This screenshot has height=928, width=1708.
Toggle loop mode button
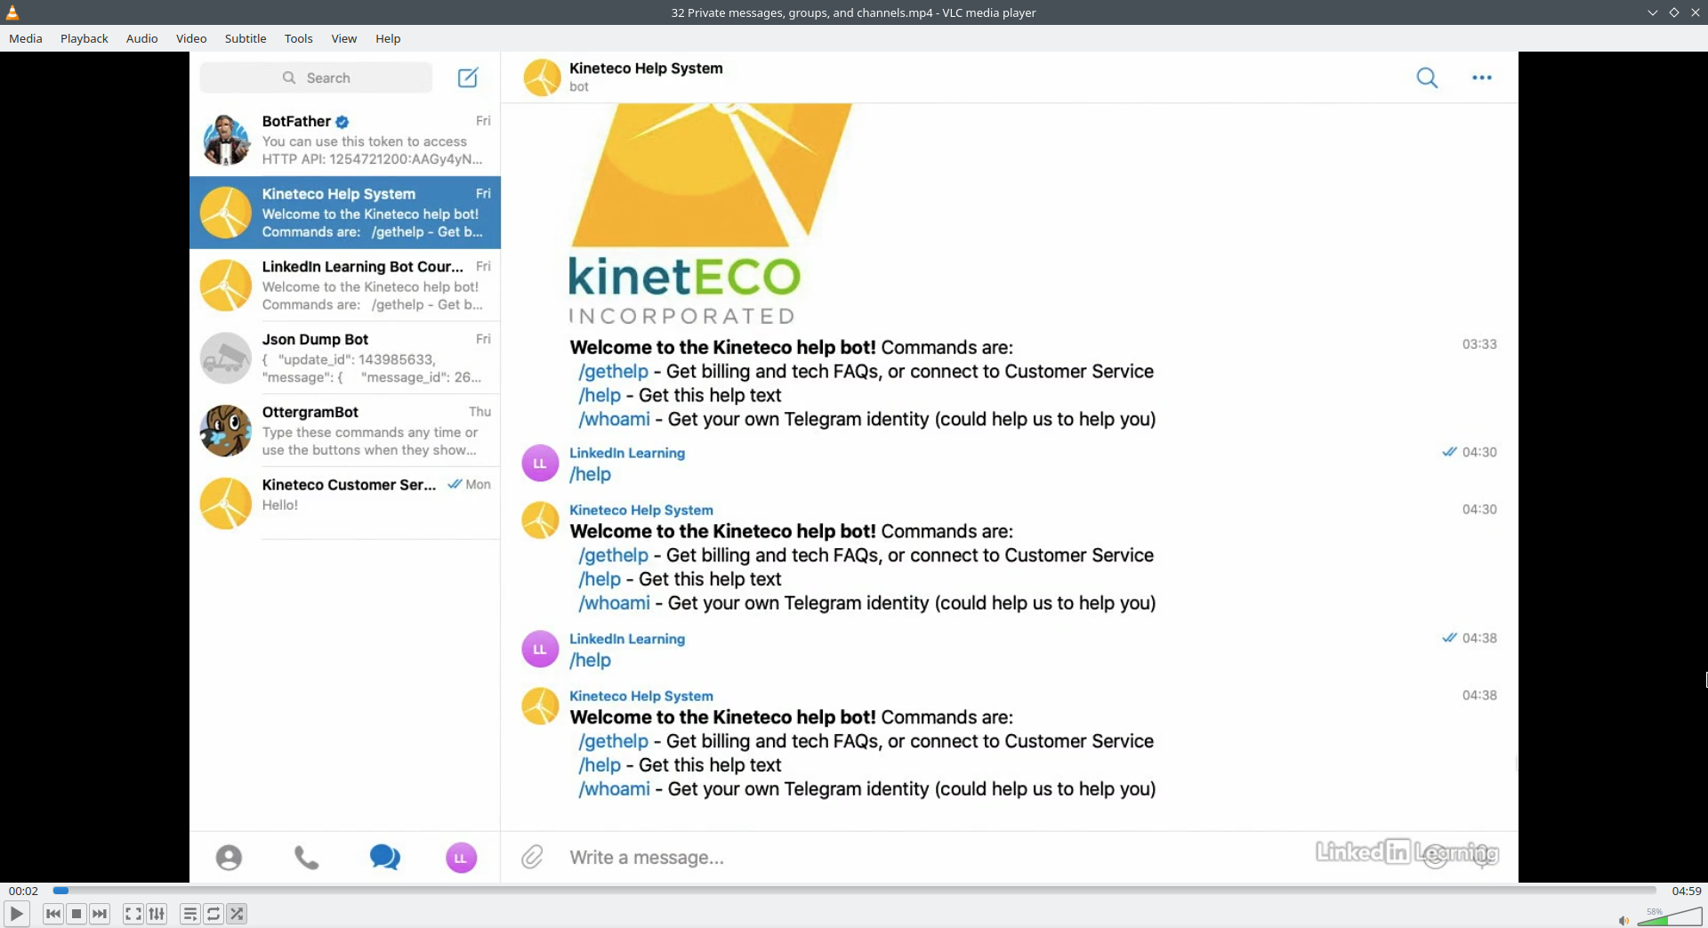[213, 914]
